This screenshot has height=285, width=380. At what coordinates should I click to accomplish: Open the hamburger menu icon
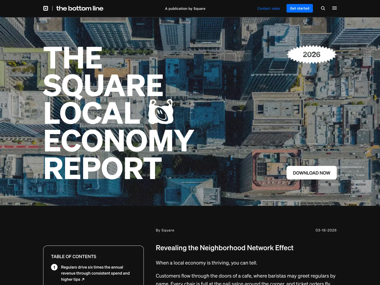coord(334,8)
